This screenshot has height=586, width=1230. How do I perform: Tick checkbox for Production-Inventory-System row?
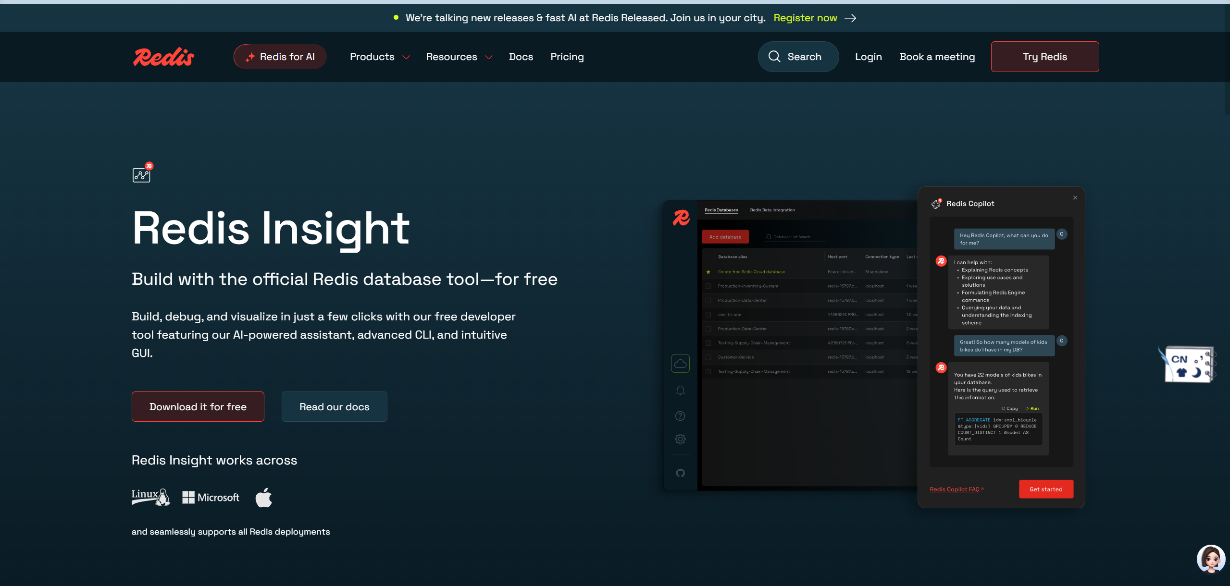point(708,286)
